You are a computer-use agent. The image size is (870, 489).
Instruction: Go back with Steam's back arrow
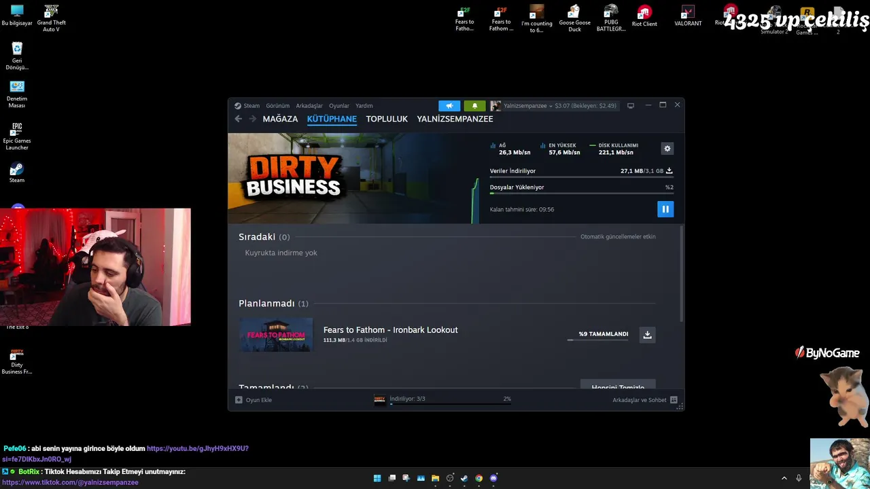click(x=238, y=119)
